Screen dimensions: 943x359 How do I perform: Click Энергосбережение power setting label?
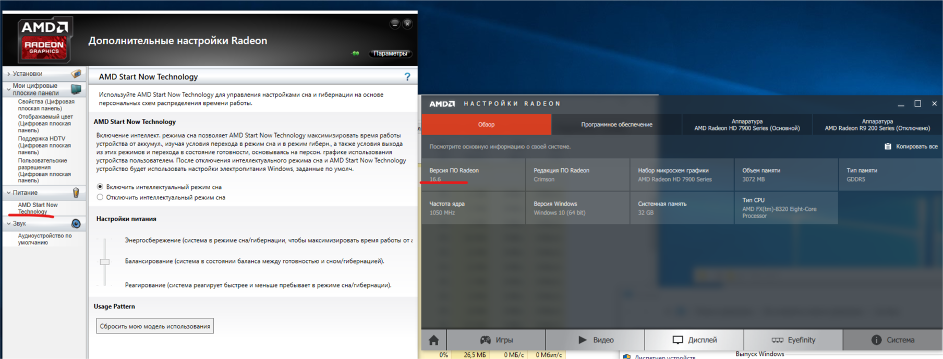268,241
